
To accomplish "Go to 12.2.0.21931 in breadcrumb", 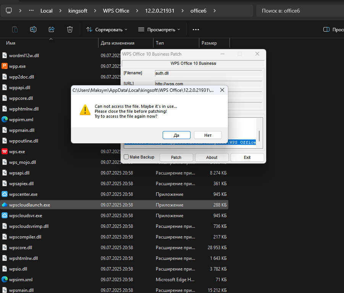I will [x=160, y=11].
